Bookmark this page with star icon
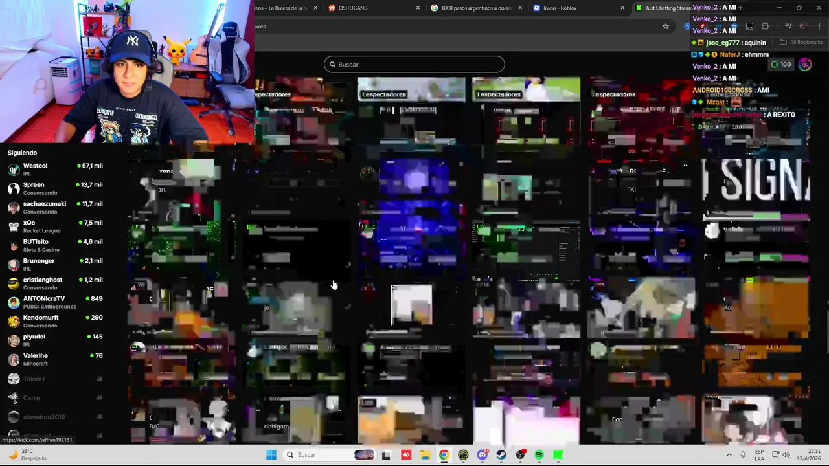The height and width of the screenshot is (466, 829). tap(665, 27)
